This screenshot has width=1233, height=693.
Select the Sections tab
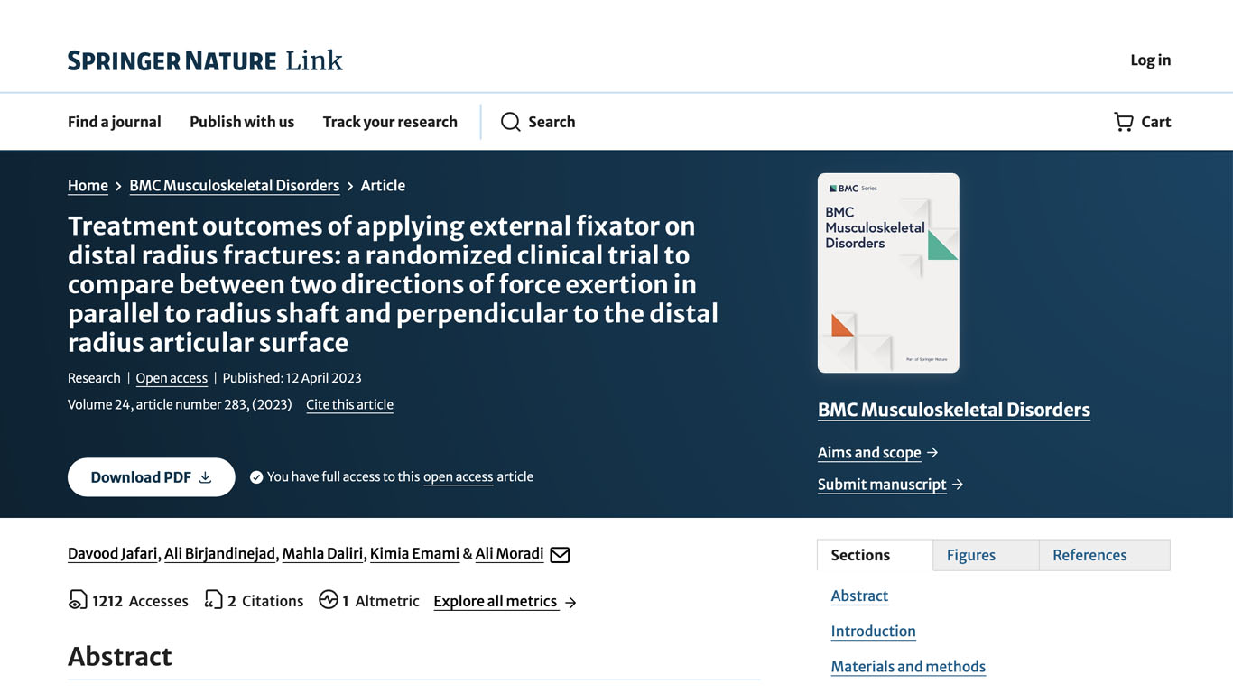point(860,555)
